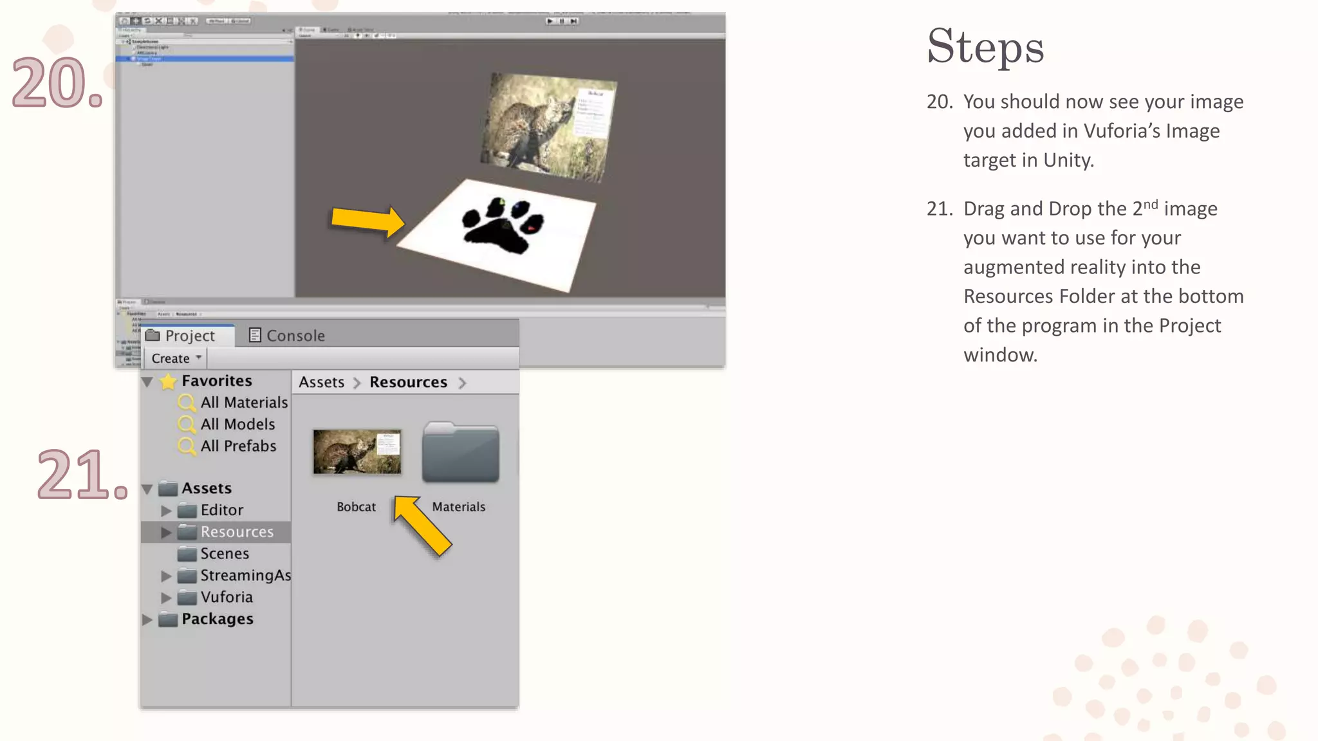The height and width of the screenshot is (741, 1318).
Task: Open the Create dropdown menu
Action: click(176, 358)
